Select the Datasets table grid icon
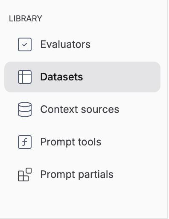 [25, 77]
